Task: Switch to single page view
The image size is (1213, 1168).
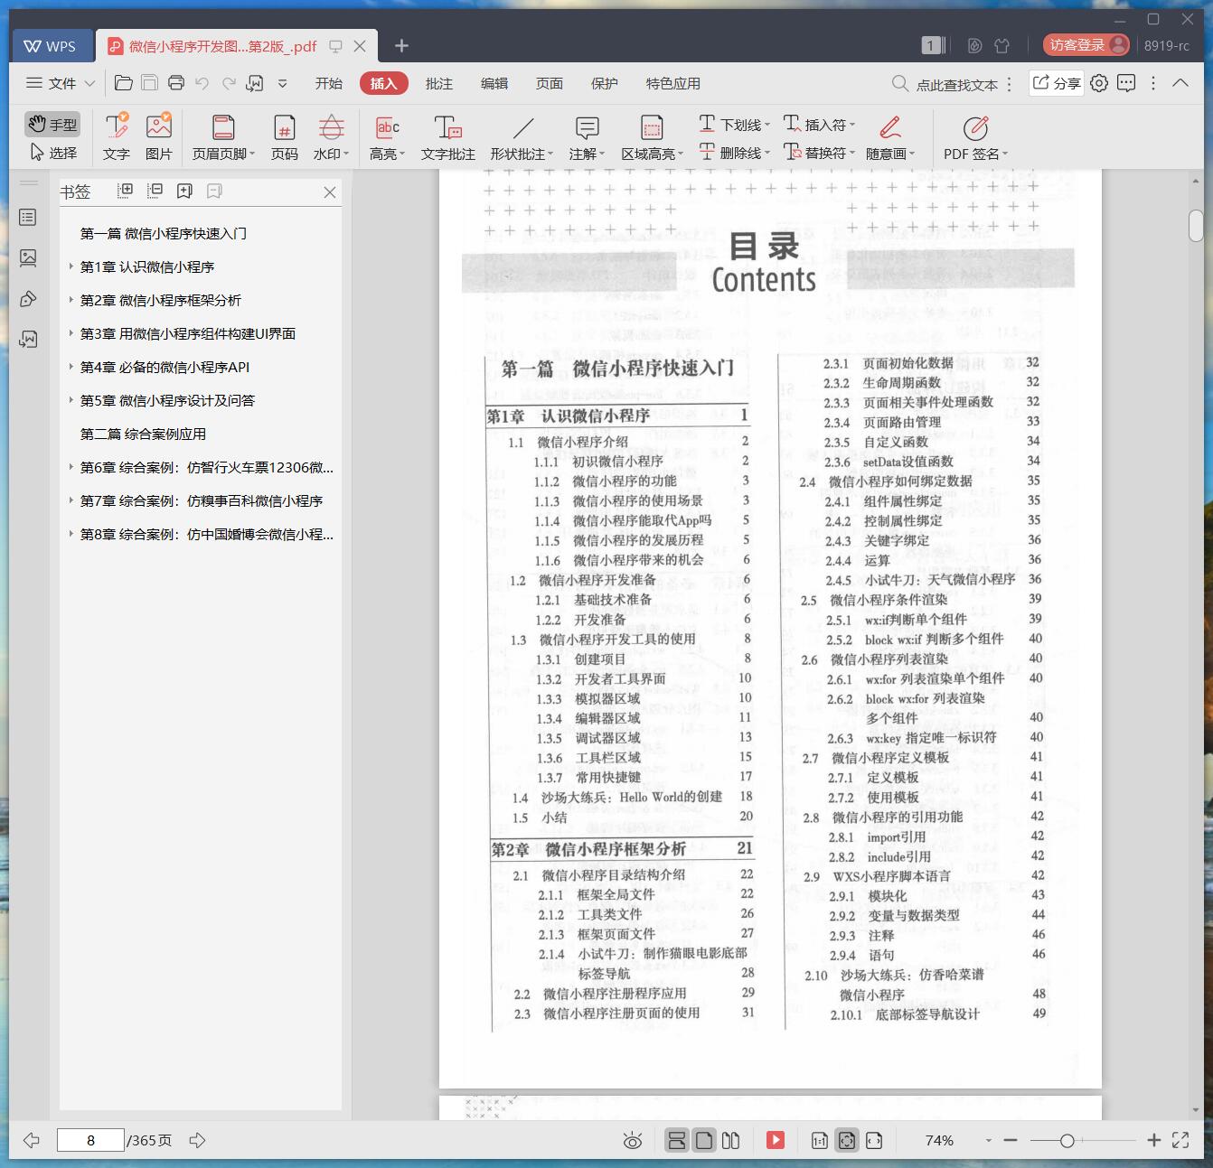Action: coord(704,1140)
